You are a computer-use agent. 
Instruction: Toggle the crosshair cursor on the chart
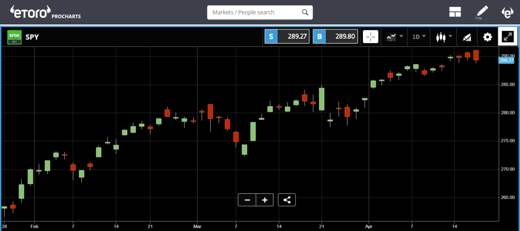point(370,37)
